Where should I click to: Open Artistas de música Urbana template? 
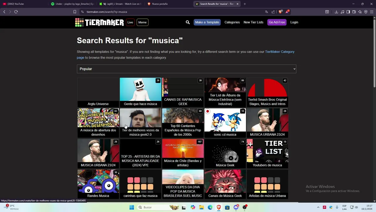click(x=267, y=184)
